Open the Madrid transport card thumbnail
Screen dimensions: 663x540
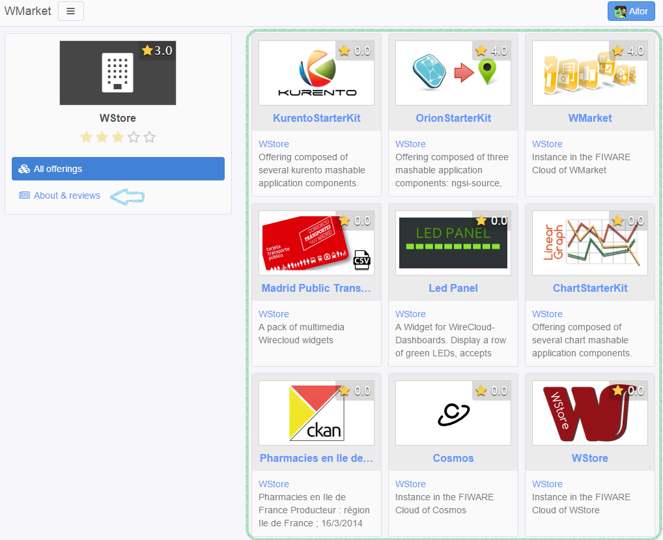pos(317,243)
